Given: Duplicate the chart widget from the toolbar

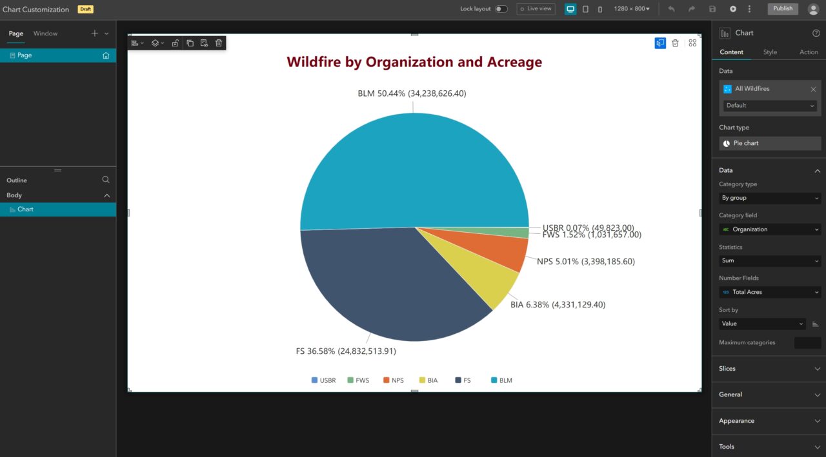Looking at the screenshot, I should 190,43.
